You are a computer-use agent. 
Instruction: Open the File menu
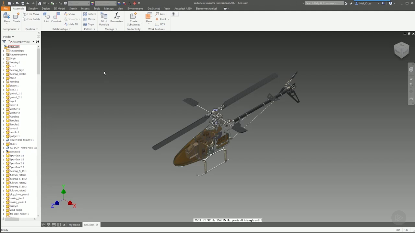(x=6, y=9)
